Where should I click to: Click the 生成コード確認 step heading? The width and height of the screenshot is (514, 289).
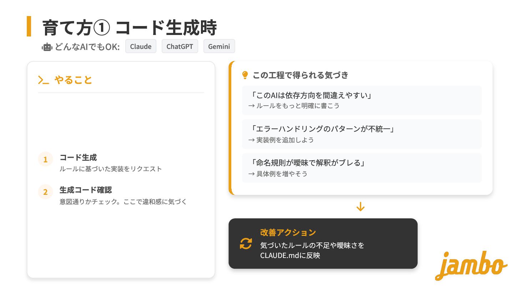click(x=86, y=190)
